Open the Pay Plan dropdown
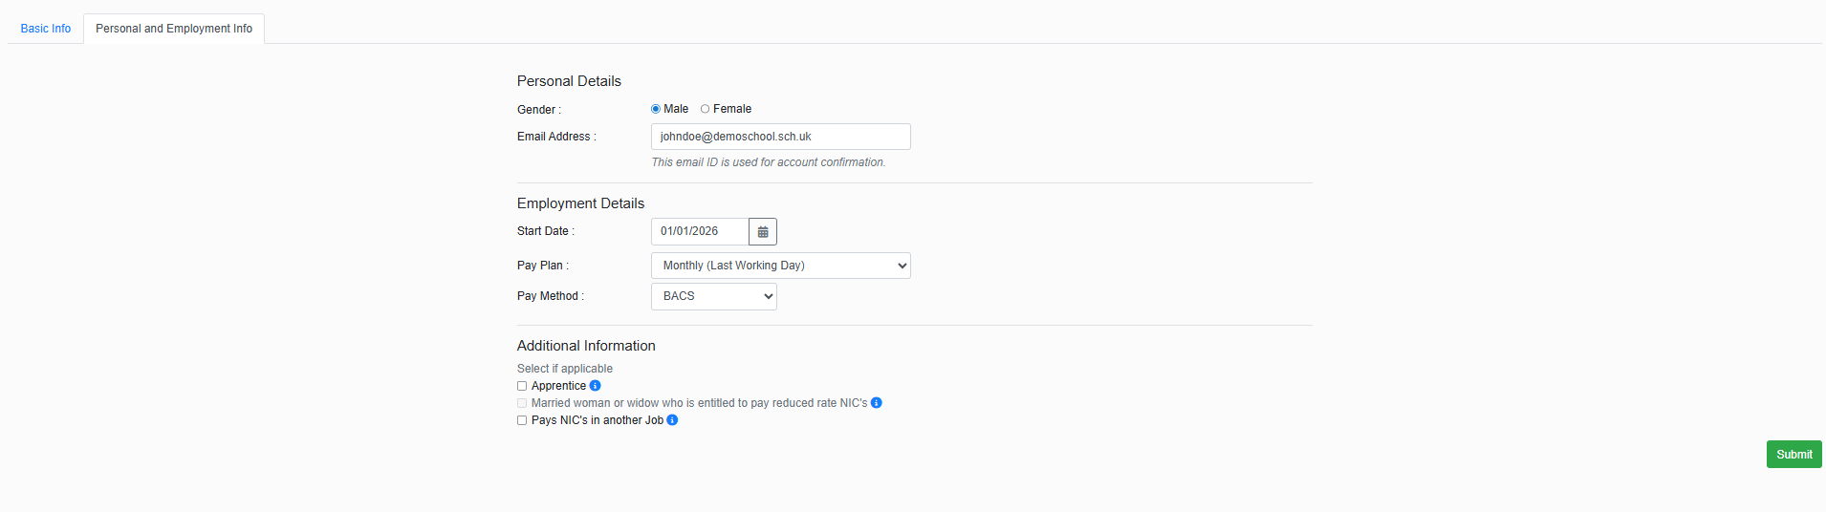This screenshot has width=1826, height=512. point(780,266)
